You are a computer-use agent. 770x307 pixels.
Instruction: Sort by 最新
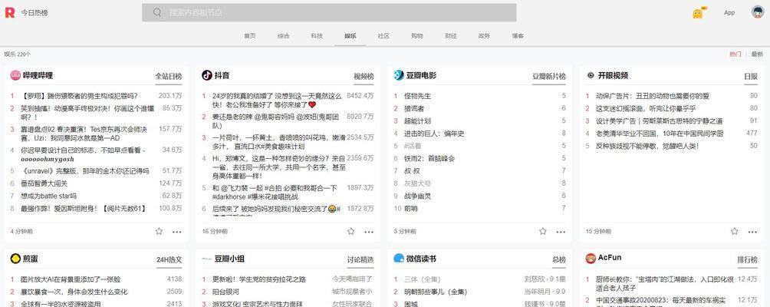[757, 54]
